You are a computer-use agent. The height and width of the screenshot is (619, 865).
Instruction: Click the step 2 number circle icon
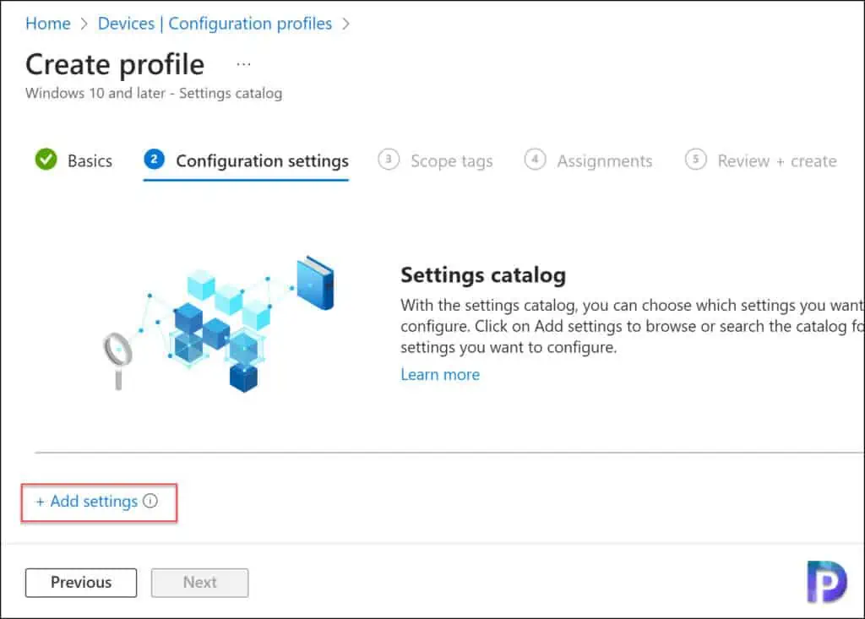(x=155, y=160)
